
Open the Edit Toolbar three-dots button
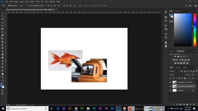click(2, 80)
